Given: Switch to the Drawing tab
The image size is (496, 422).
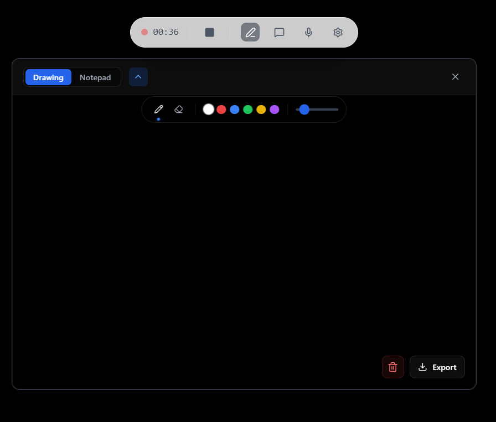Looking at the screenshot, I should click(x=48, y=77).
